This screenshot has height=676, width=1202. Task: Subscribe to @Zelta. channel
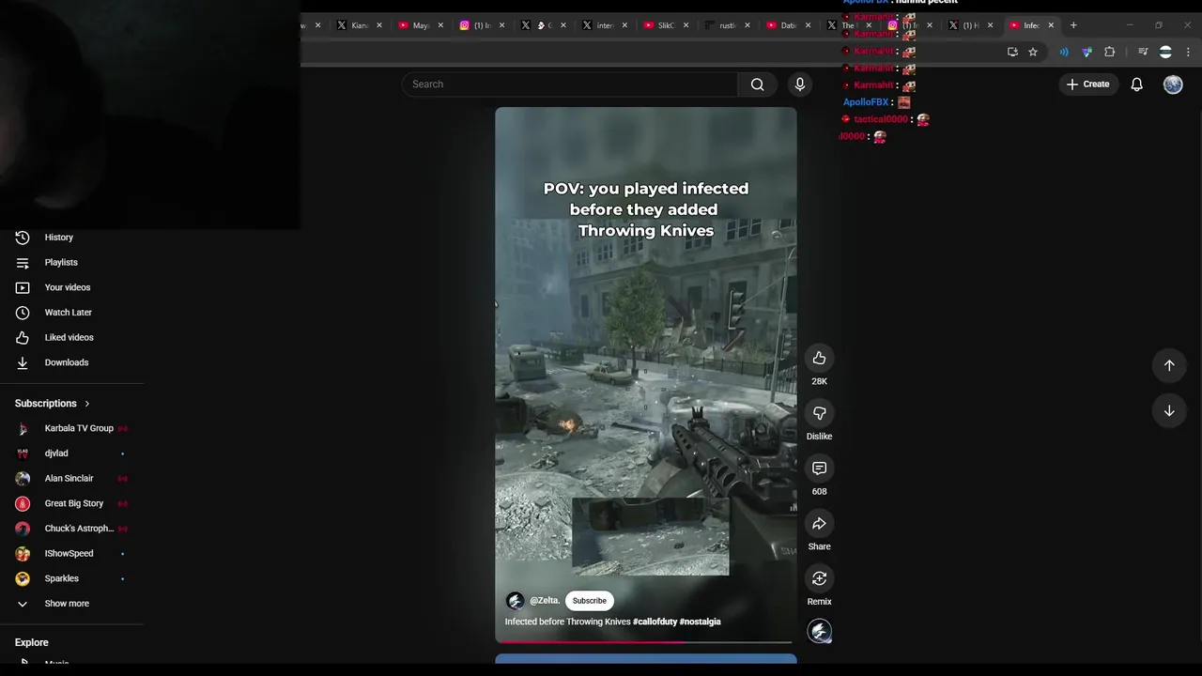(590, 601)
